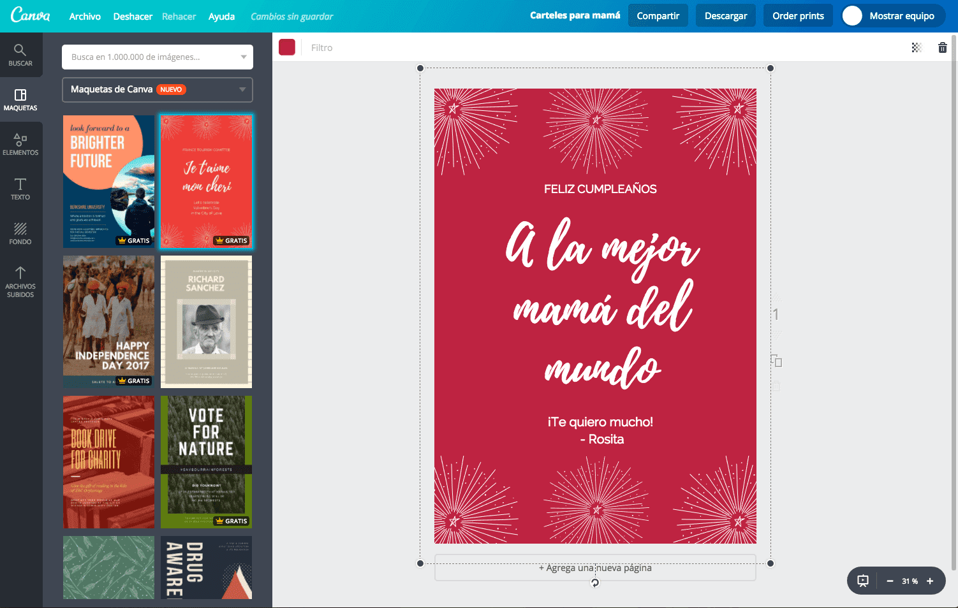Expand the search field dropdown arrow
This screenshot has height=608, width=958.
(x=244, y=57)
